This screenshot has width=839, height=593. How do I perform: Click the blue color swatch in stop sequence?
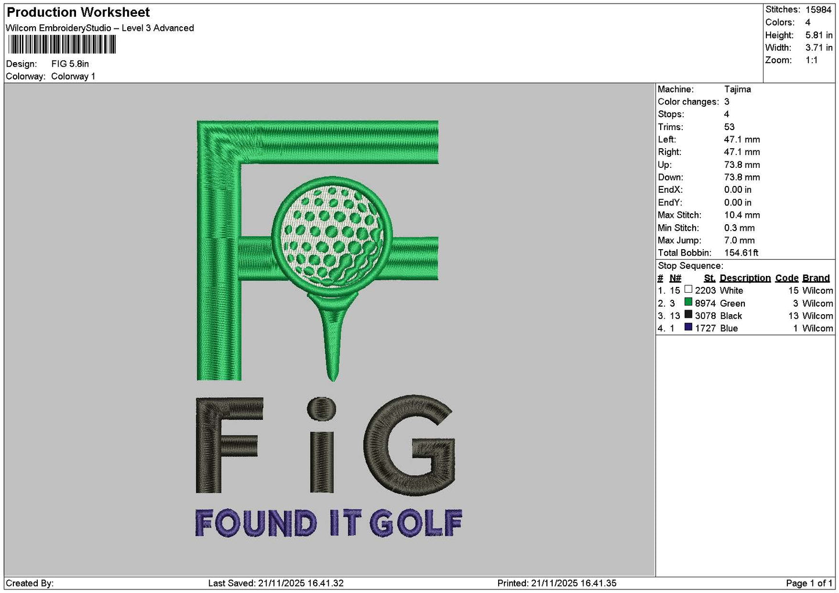688,328
